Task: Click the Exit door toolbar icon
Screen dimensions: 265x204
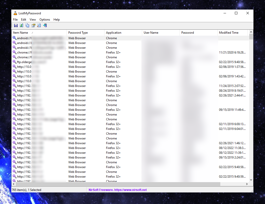Action: 45,26
